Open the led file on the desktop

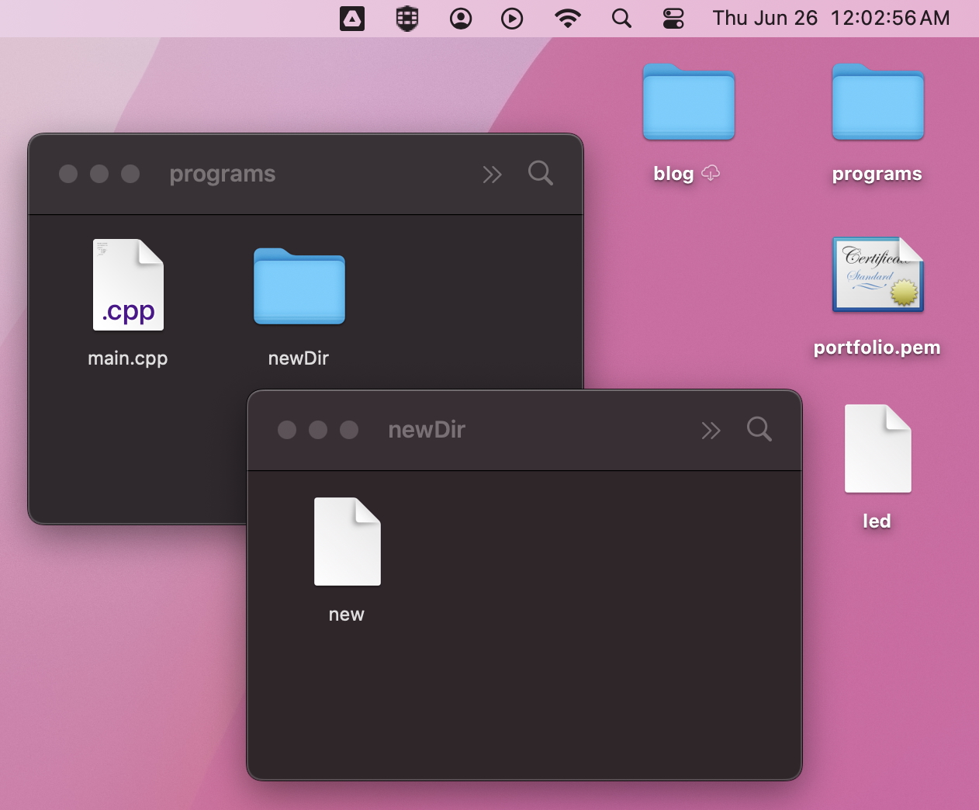[x=877, y=449]
